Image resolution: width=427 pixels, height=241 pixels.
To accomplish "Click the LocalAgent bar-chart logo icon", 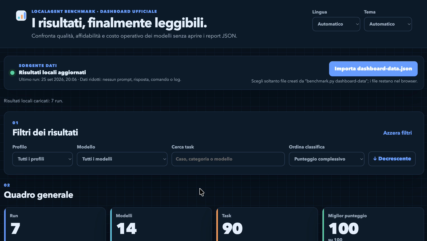I will 21,15.
